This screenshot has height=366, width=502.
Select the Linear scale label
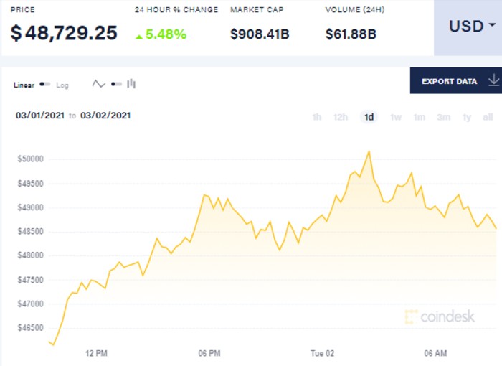coord(24,85)
